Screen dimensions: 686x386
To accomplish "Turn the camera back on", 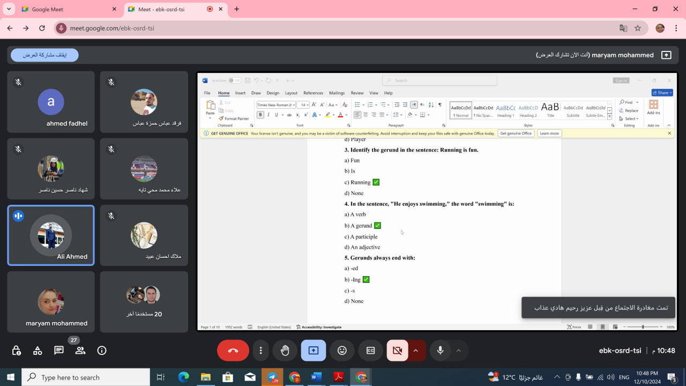I will (397, 351).
